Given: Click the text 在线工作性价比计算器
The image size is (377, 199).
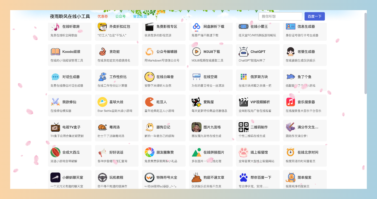Looking at the screenshot, I should coord(112,86).
